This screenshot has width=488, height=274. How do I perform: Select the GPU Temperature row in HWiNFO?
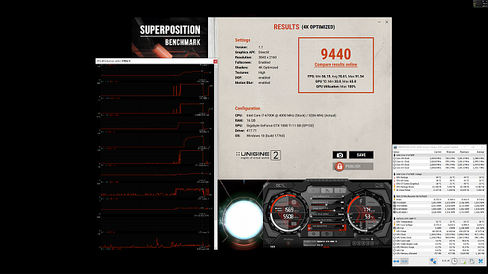[439, 222]
